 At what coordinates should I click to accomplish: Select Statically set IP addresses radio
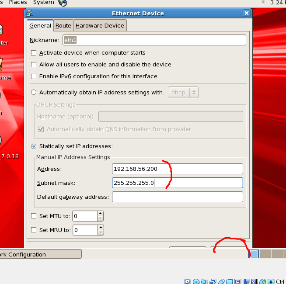tap(34, 146)
